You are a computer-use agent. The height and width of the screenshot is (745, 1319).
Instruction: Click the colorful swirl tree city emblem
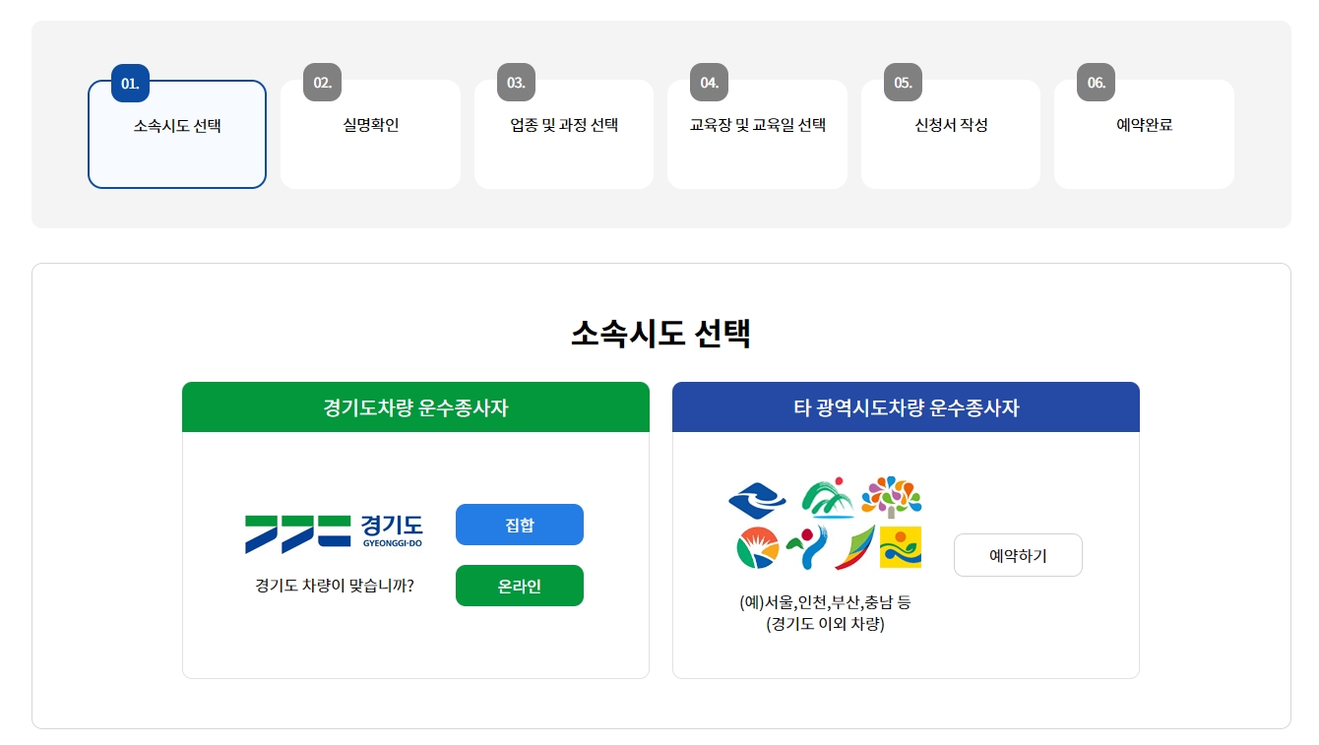coord(892,498)
